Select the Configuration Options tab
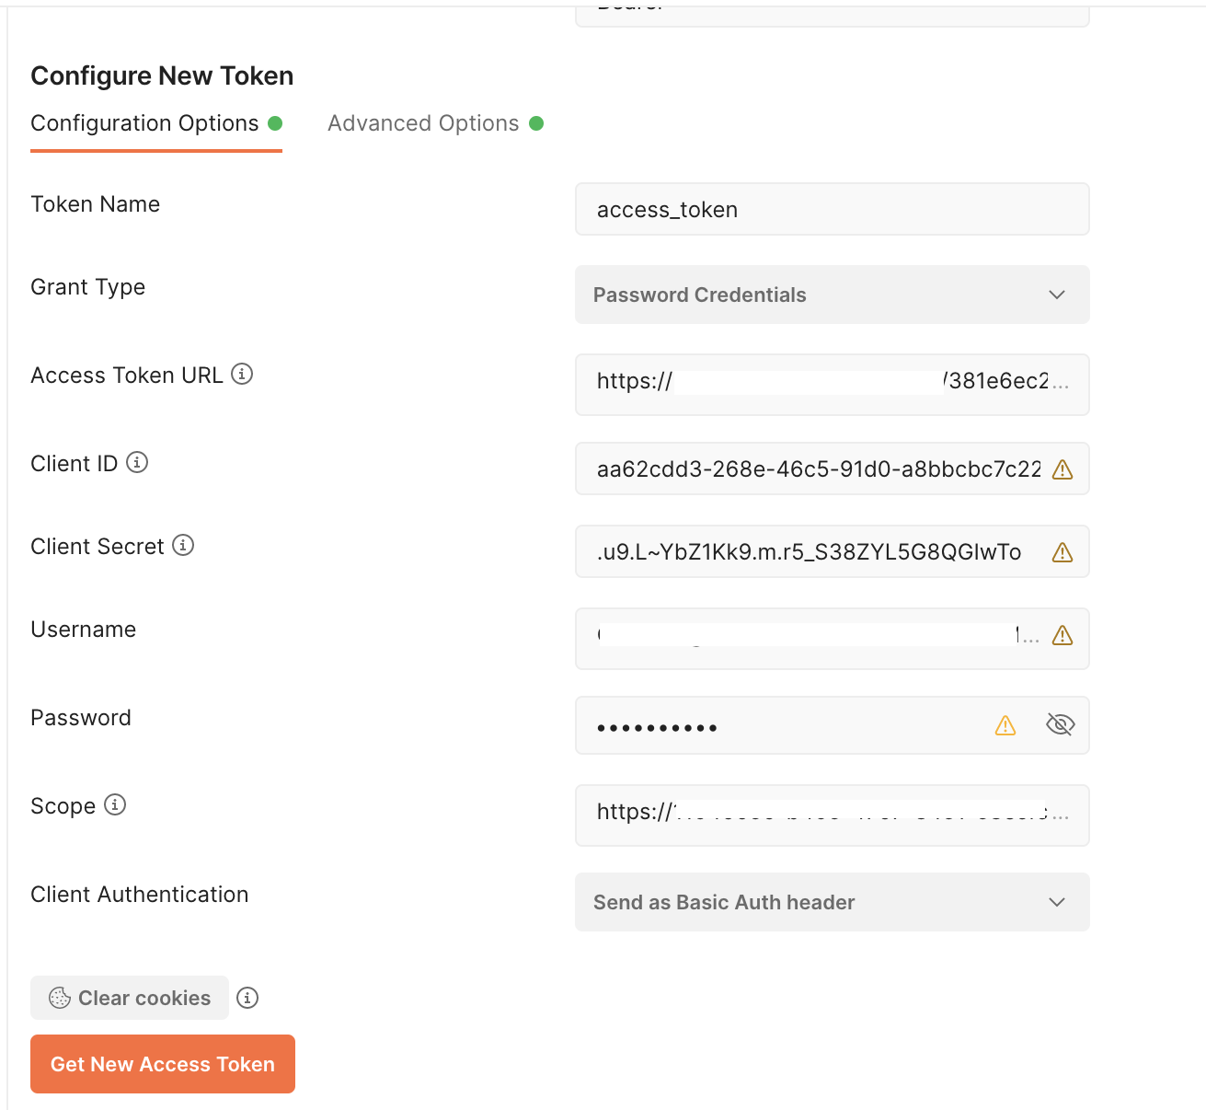Viewport: 1206px width, 1110px height. point(144,122)
